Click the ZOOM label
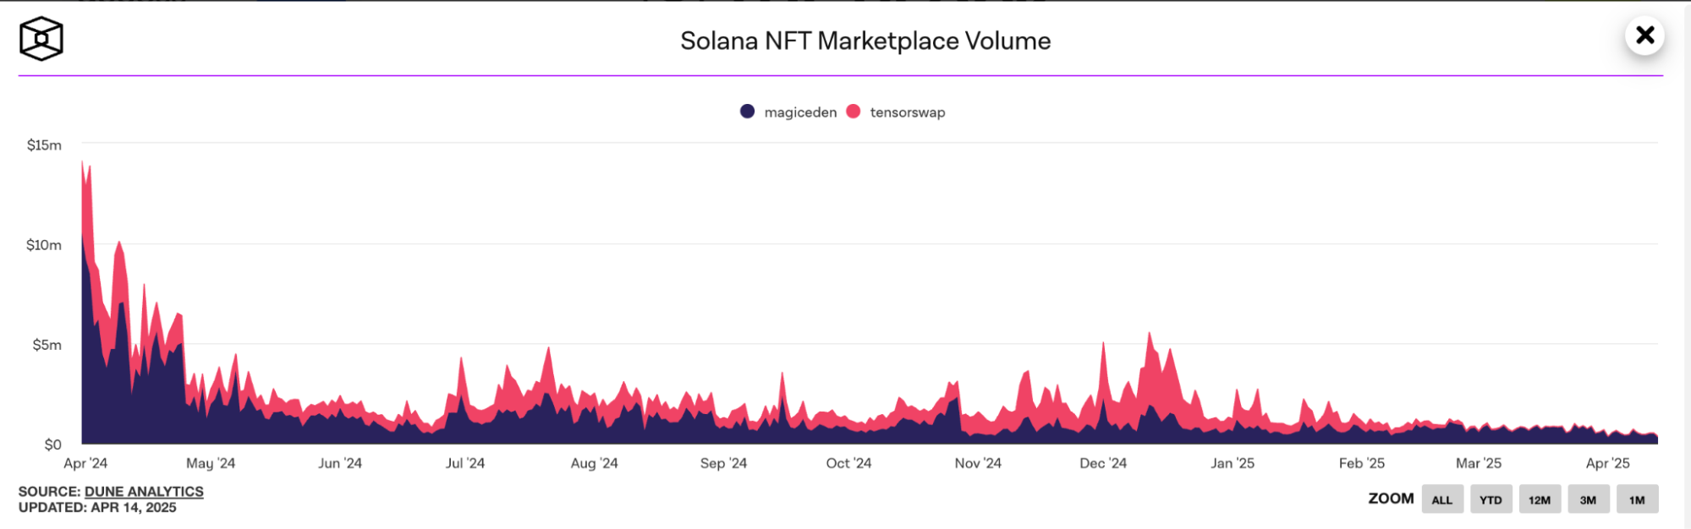 pos(1391,499)
